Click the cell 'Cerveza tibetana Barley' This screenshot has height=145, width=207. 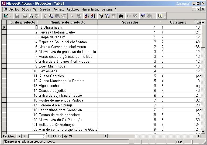click(68, 32)
